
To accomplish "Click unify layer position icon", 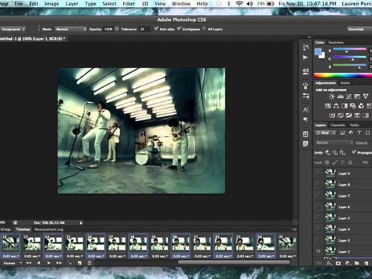I will click(327, 152).
